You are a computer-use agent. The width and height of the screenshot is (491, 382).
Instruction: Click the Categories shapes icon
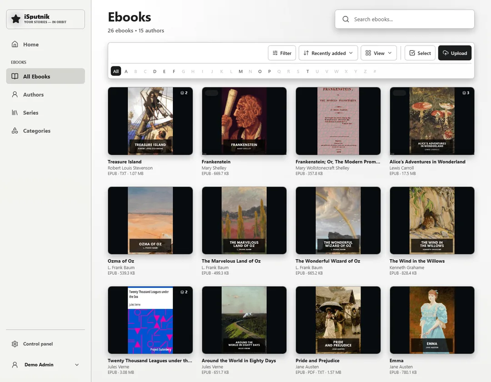pos(15,131)
